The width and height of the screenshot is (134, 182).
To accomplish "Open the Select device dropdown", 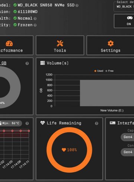I will (x=124, y=7).
